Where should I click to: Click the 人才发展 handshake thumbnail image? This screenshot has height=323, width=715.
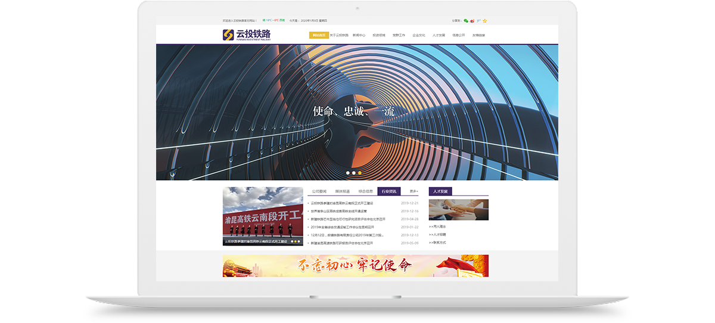point(458,210)
